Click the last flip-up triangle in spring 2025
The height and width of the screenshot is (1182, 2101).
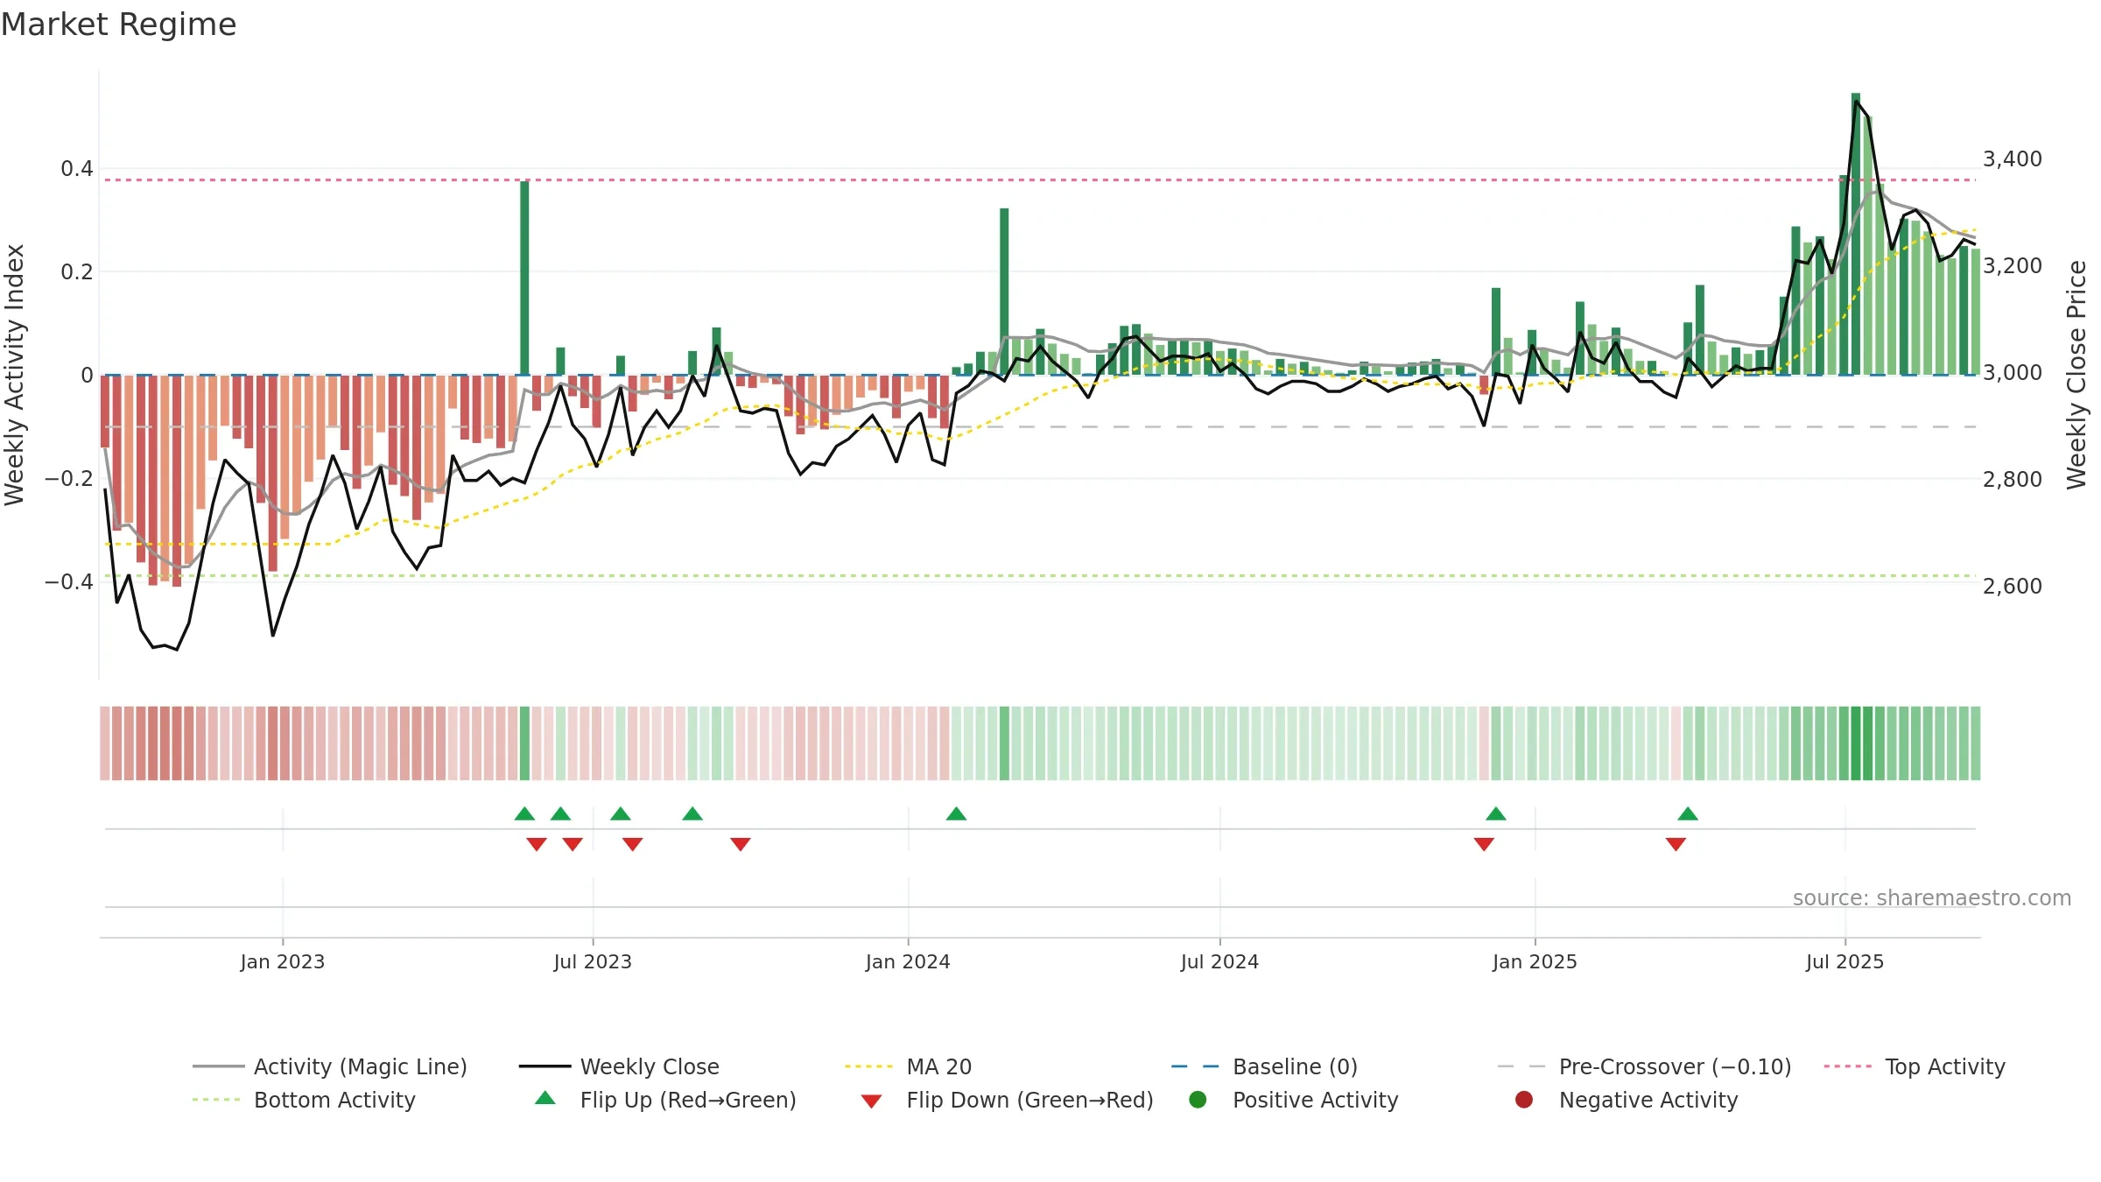(1688, 814)
